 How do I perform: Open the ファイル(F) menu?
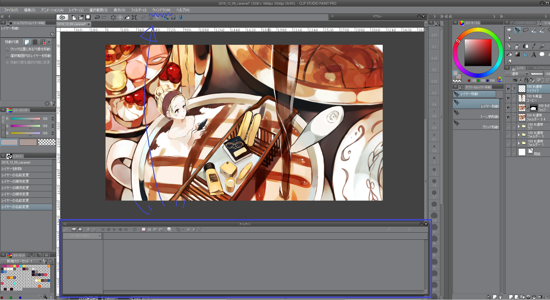tap(11, 10)
